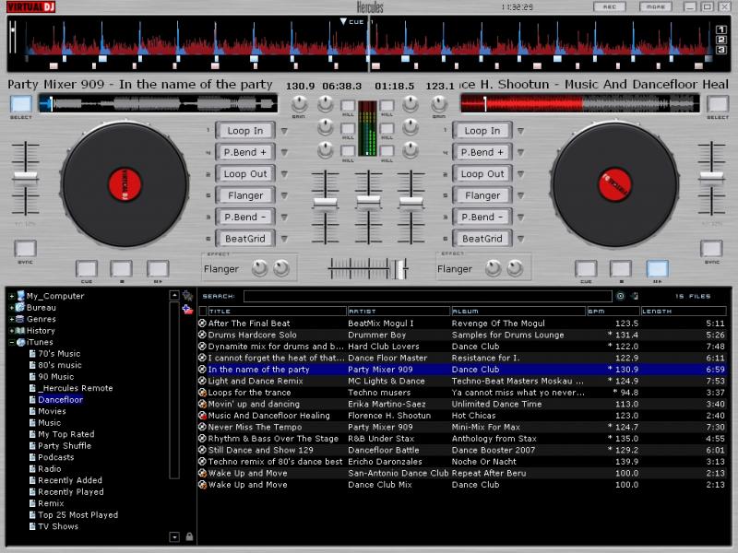The height and width of the screenshot is (553, 738).
Task: Click the Genres icon in the tree
Action: pyautogui.click(x=20, y=319)
